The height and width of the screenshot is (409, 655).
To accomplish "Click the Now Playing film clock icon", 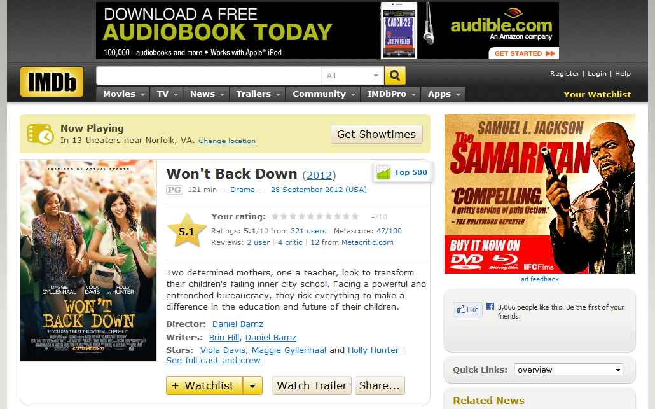I will [41, 134].
